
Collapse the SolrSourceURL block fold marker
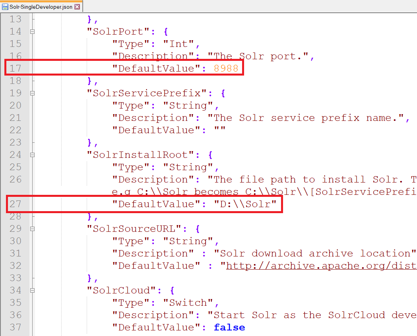click(x=33, y=229)
